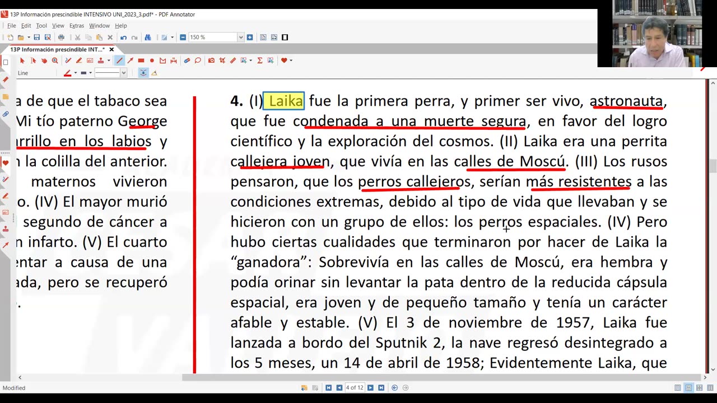Click the Formula sigma icon
Viewport: 717px width, 403px height.
260,60
